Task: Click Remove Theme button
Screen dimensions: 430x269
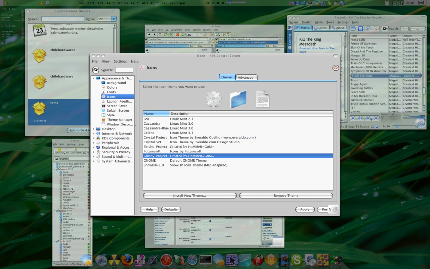Action: tap(286, 196)
